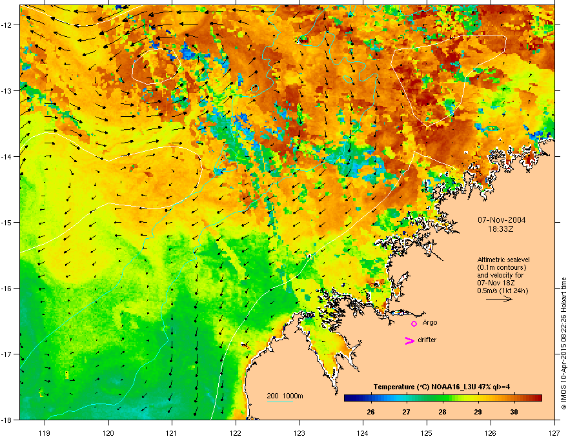The width and height of the screenshot is (568, 439).
Task: Click the magenta Argo circle marker
Action: (414, 323)
